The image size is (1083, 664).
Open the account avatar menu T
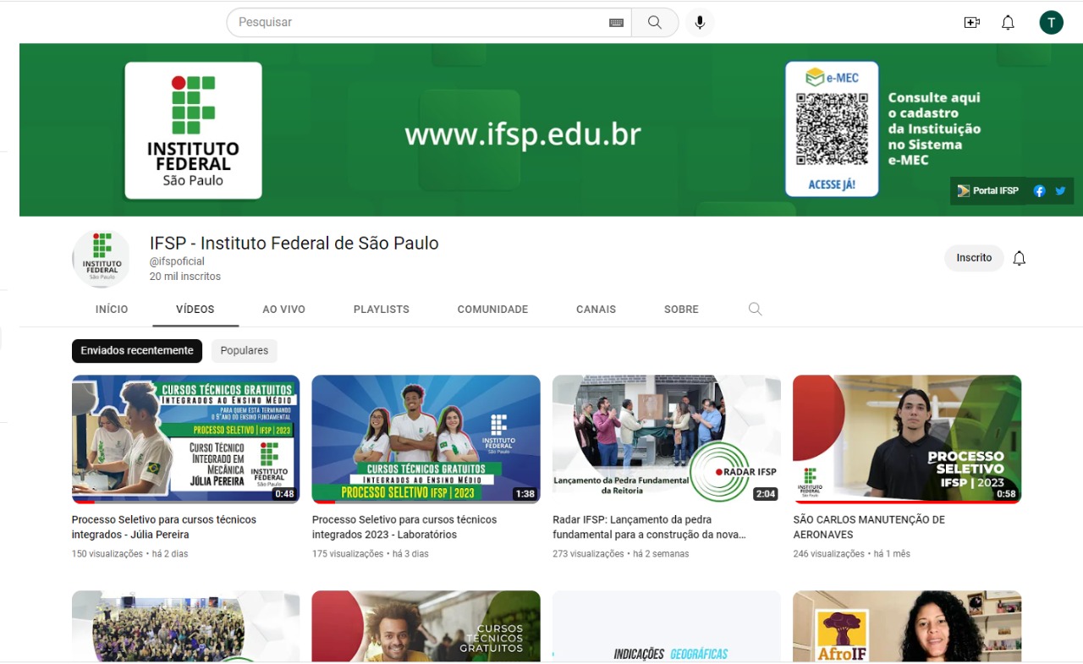pyautogui.click(x=1051, y=23)
